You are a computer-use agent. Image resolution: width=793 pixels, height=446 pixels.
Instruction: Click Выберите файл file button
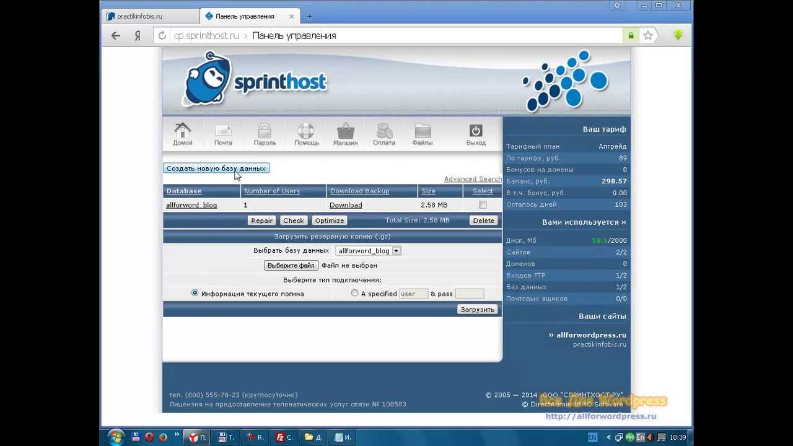(x=291, y=265)
